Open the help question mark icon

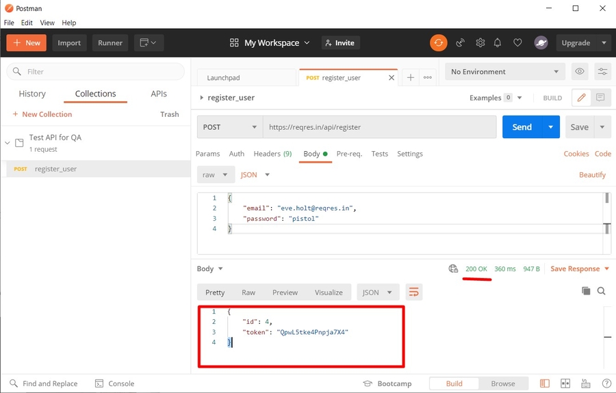click(606, 383)
